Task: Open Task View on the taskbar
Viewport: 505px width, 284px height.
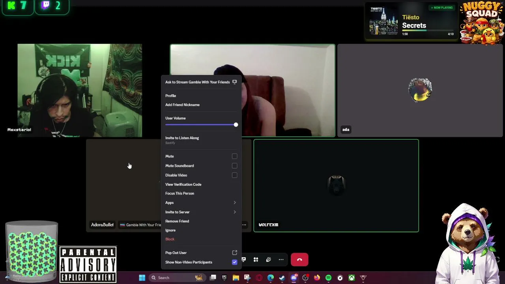Action: [x=213, y=278]
